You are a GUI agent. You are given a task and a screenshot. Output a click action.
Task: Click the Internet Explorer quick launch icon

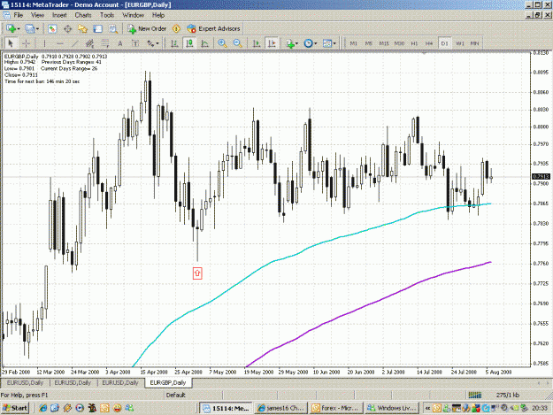(x=43, y=408)
